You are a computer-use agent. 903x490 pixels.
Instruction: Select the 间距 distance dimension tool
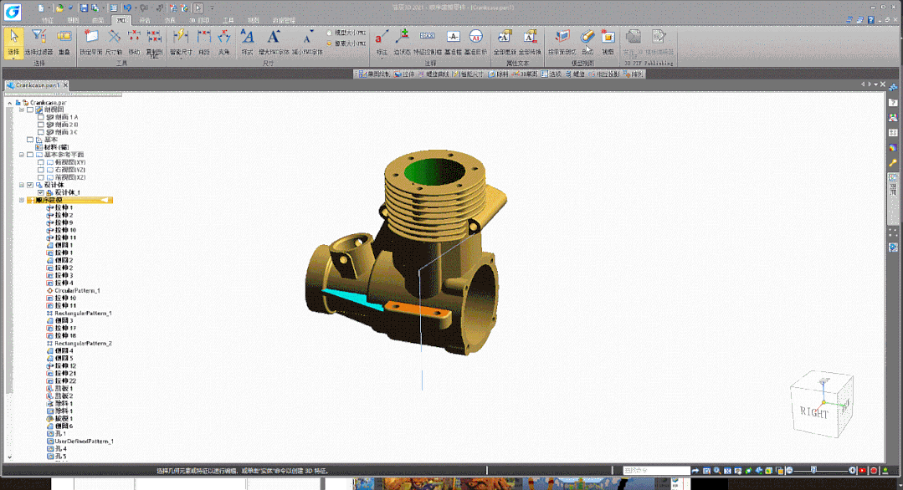(204, 42)
